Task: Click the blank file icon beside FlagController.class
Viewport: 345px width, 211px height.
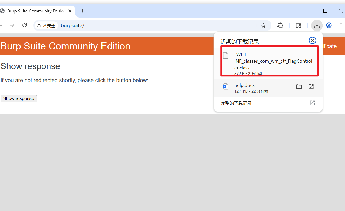Action: tap(225, 55)
